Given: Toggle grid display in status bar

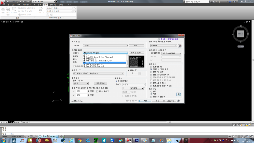Looking at the screenshot, I should point(31,137).
